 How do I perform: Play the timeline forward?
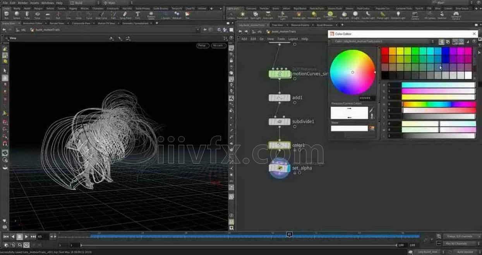pyautogui.click(x=26, y=236)
